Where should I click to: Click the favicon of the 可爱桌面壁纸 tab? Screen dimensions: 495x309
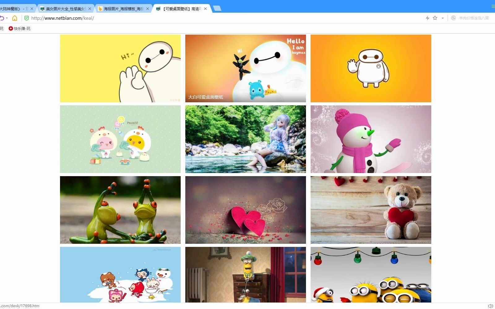click(158, 9)
